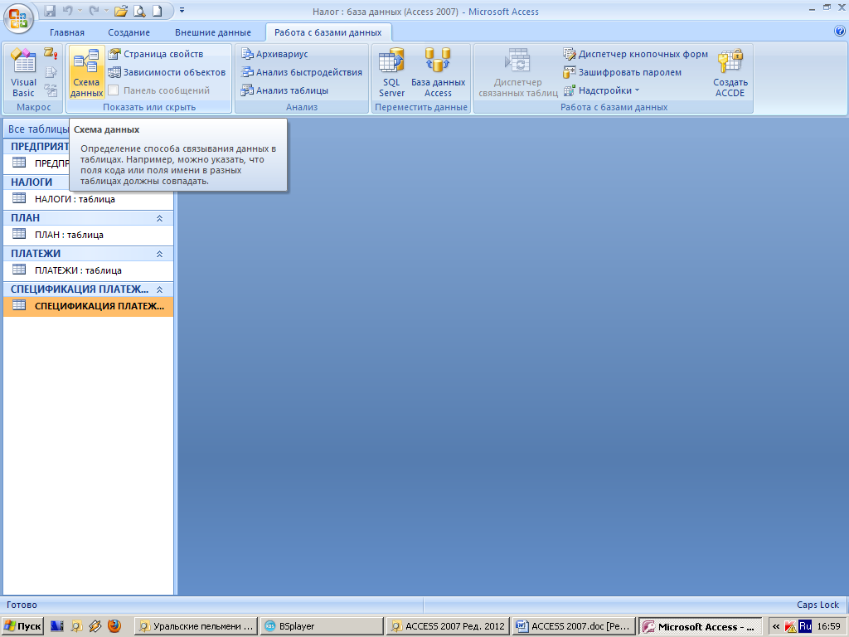
Task: Switch to ACCESS 2007.doc Word taskbar button
Action: coord(574,626)
